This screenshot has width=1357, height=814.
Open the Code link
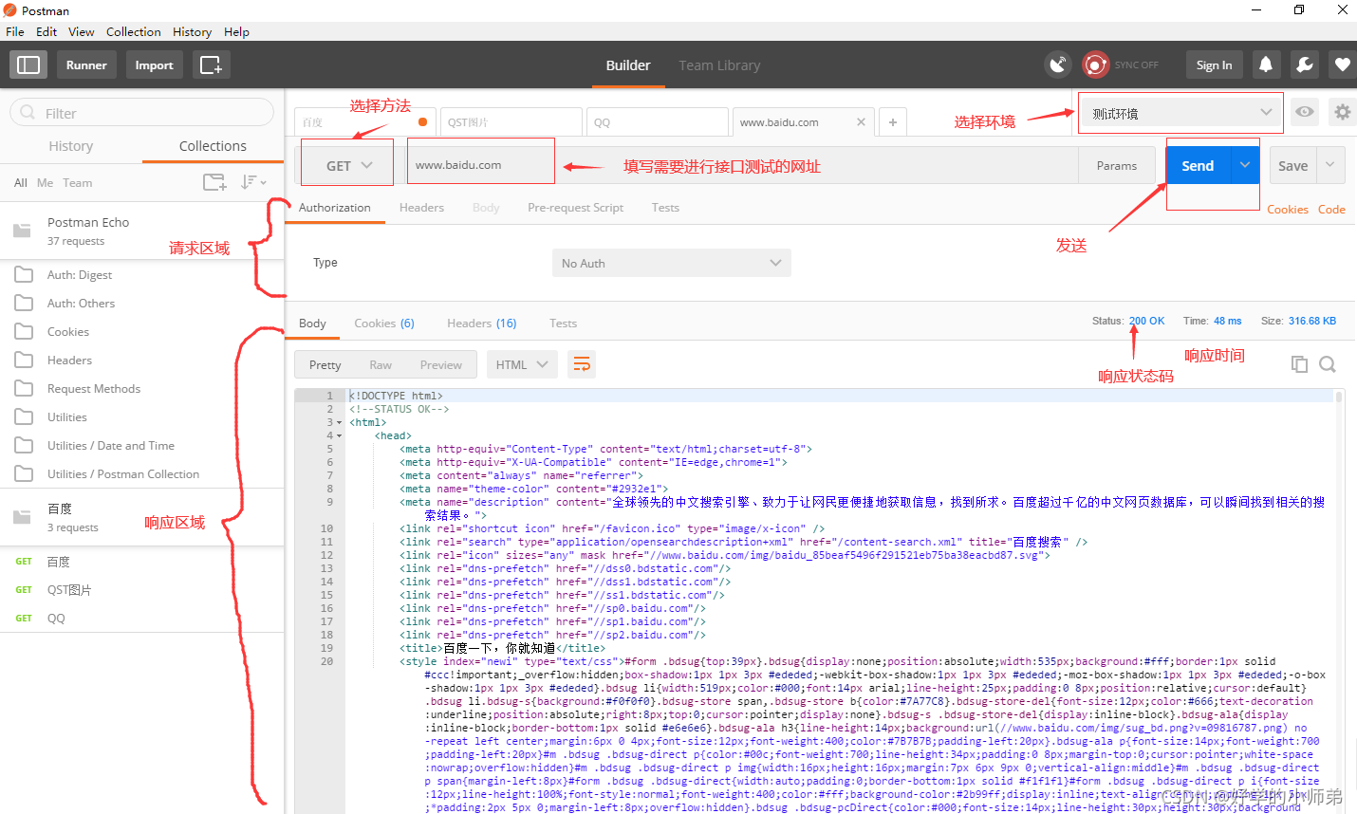point(1331,210)
